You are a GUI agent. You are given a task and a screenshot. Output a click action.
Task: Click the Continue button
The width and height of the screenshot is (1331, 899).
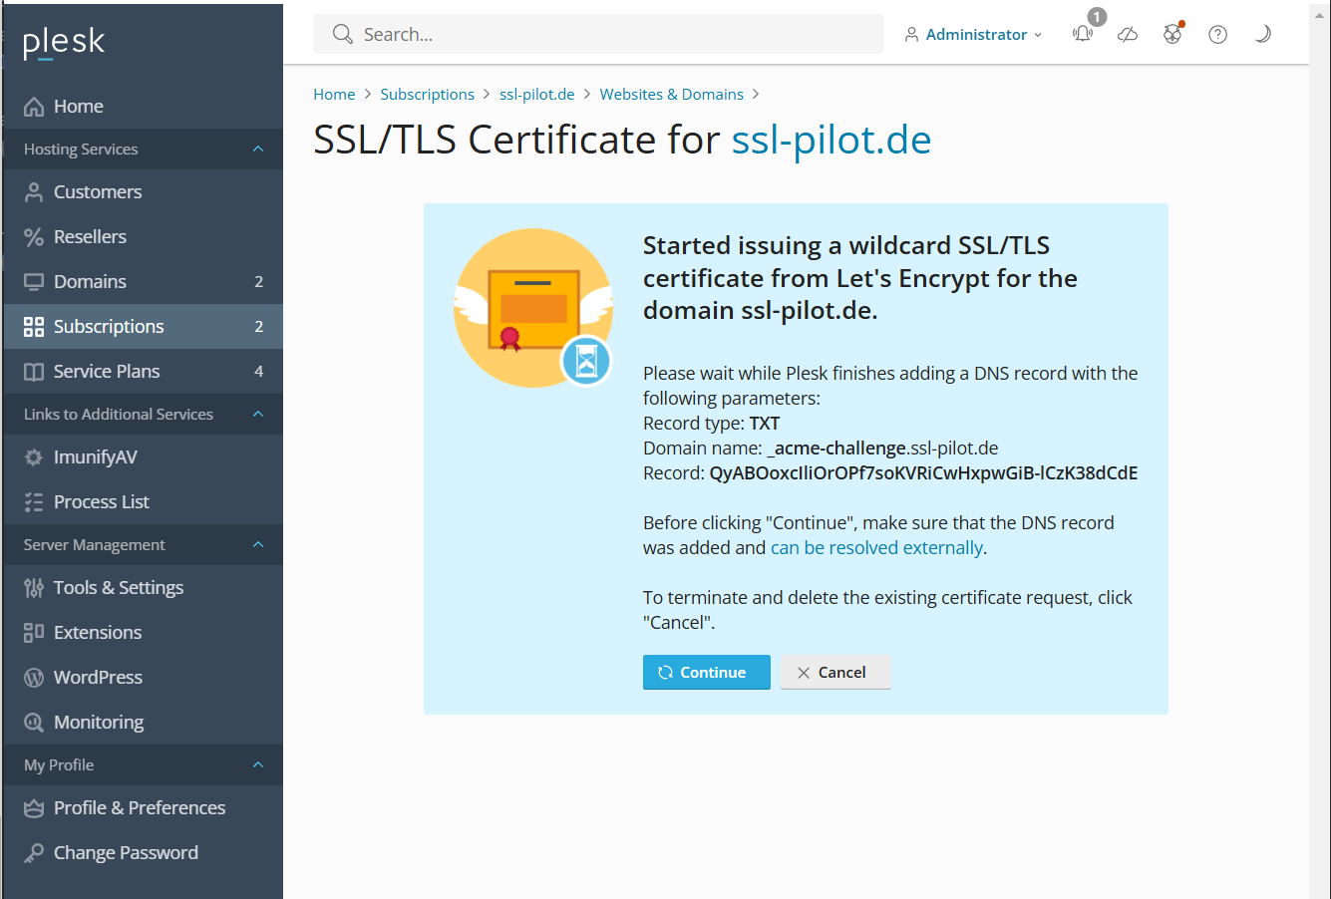click(707, 673)
